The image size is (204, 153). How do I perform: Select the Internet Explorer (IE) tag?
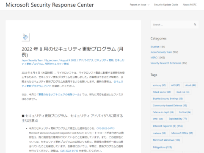pos(168,126)
